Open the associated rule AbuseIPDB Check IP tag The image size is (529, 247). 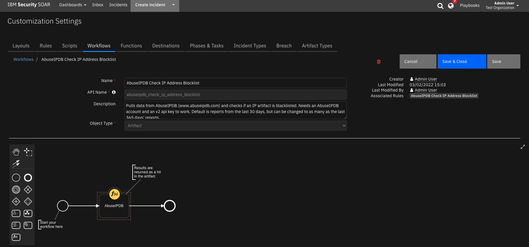click(444, 96)
